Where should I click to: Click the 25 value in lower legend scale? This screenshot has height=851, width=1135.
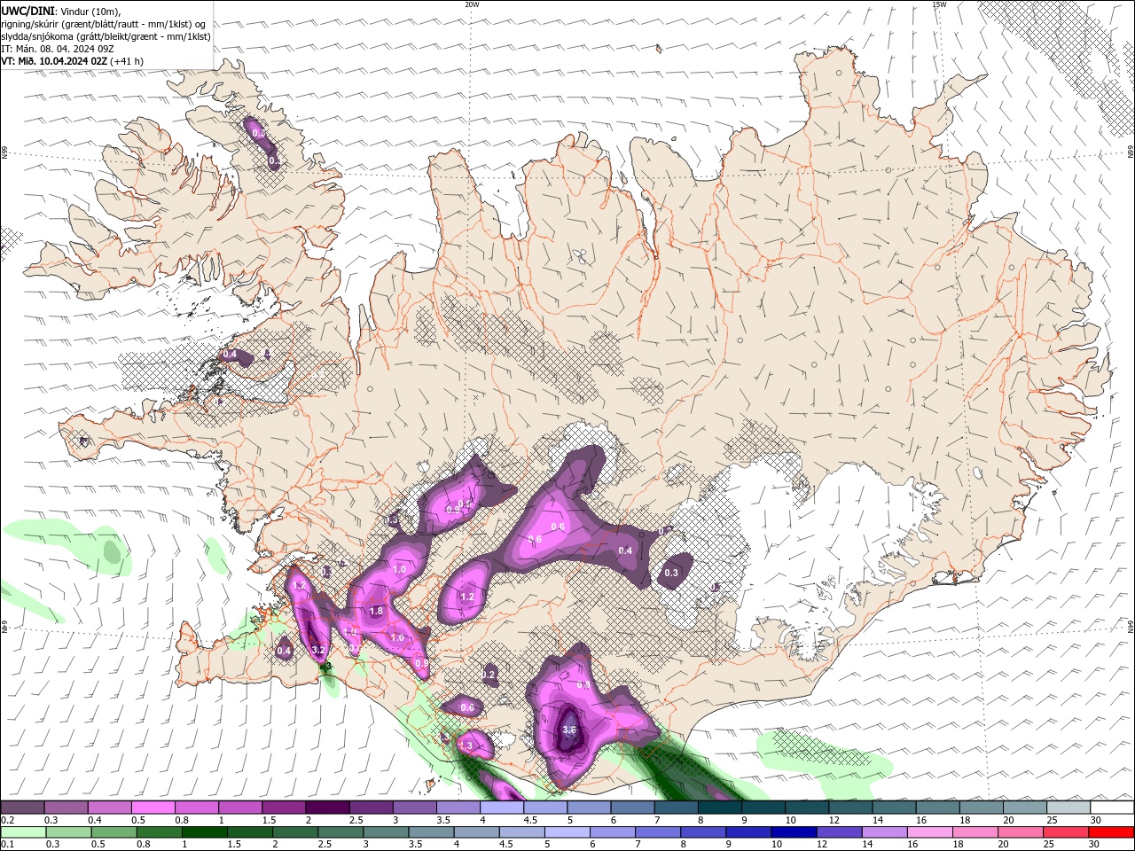click(x=1049, y=844)
